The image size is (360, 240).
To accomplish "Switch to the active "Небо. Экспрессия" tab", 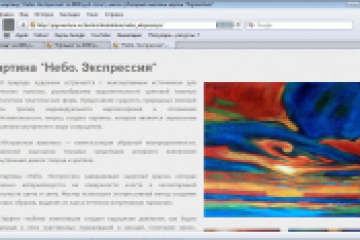I will coord(143,45).
